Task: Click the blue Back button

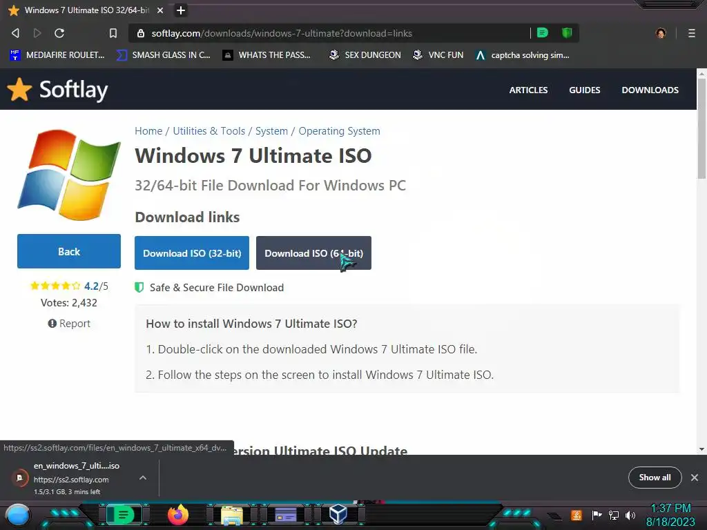Action: 69,251
